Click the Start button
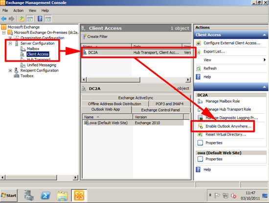 pos(9,196)
